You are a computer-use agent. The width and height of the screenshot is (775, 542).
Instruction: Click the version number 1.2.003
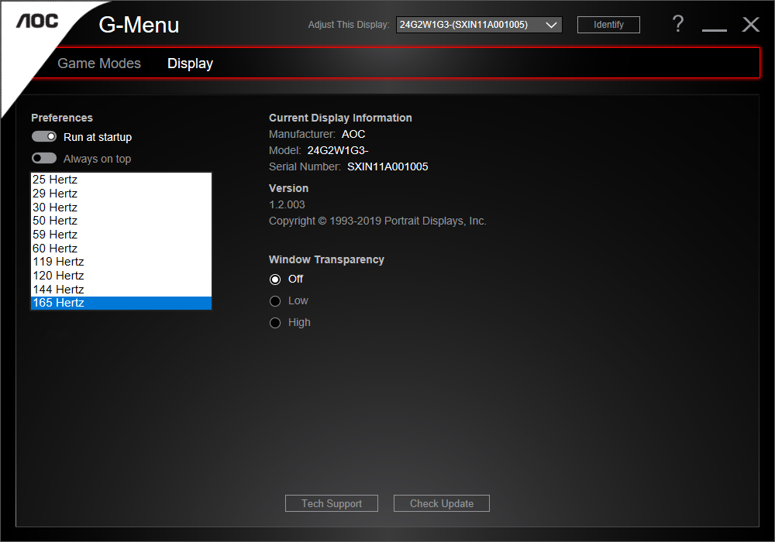pos(287,204)
